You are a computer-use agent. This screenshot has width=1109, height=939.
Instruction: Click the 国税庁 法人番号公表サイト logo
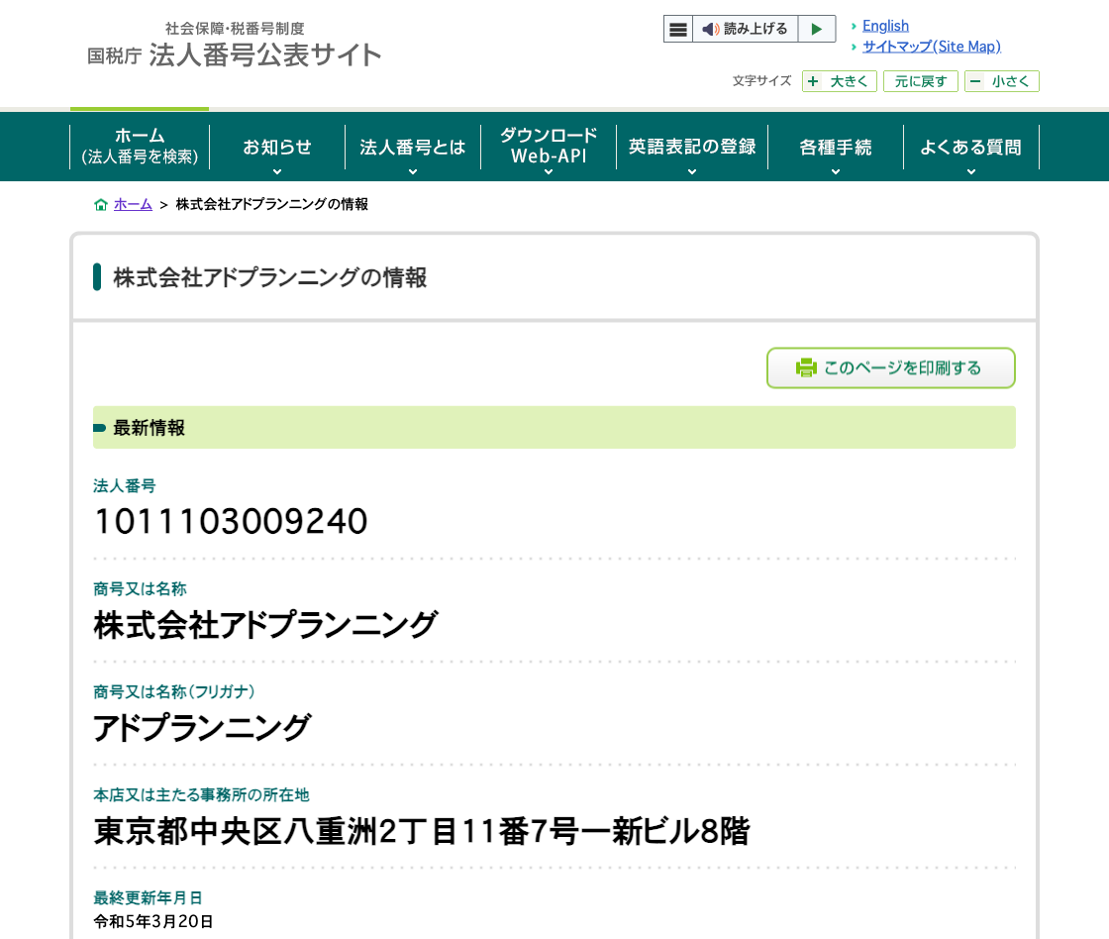click(x=234, y=46)
